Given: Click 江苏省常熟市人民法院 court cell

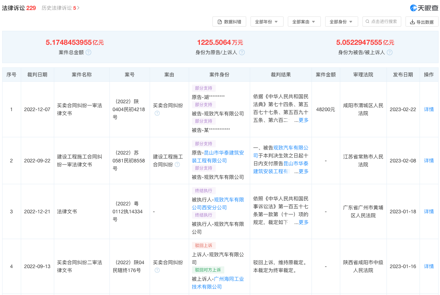Looking at the screenshot, I should coord(363,161).
